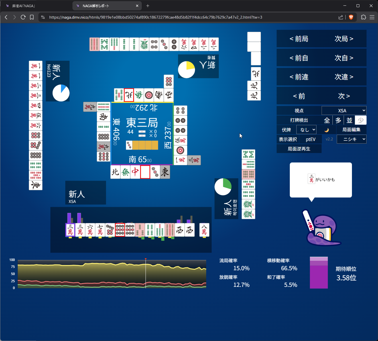Expand the 伏牌 なし dropdown
Image resolution: width=378 pixels, height=341 pixels.
tap(306, 130)
